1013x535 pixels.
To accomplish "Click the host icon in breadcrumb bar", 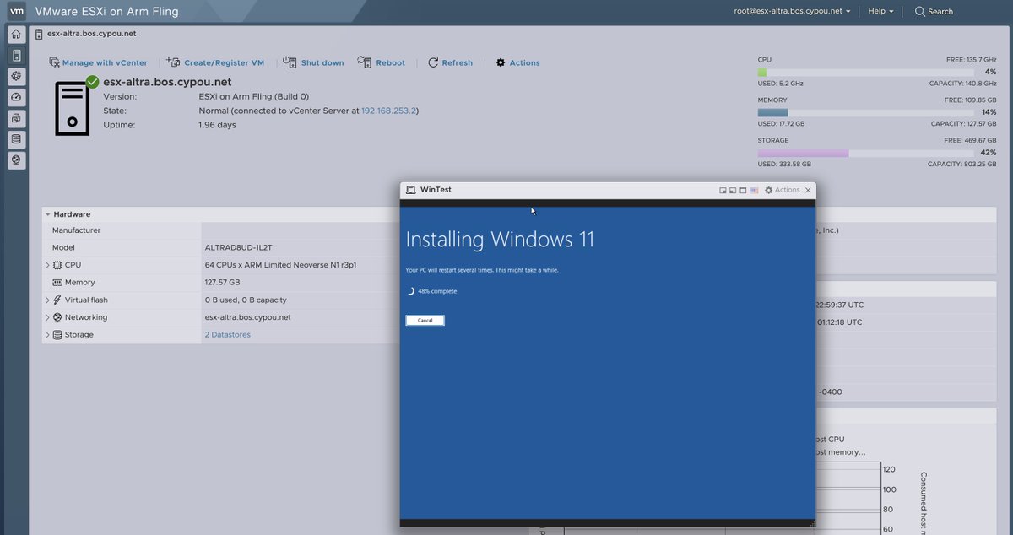I will [40, 34].
